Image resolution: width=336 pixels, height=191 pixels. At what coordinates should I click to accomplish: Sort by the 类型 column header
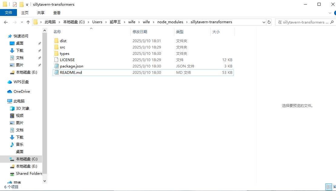(193, 32)
